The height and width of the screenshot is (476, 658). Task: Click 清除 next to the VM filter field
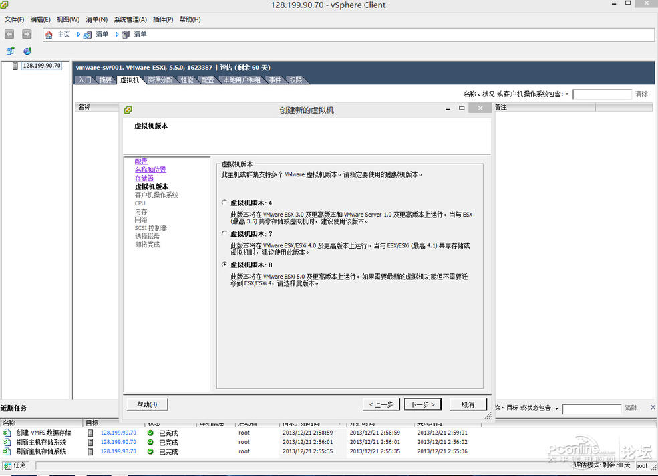(x=642, y=94)
